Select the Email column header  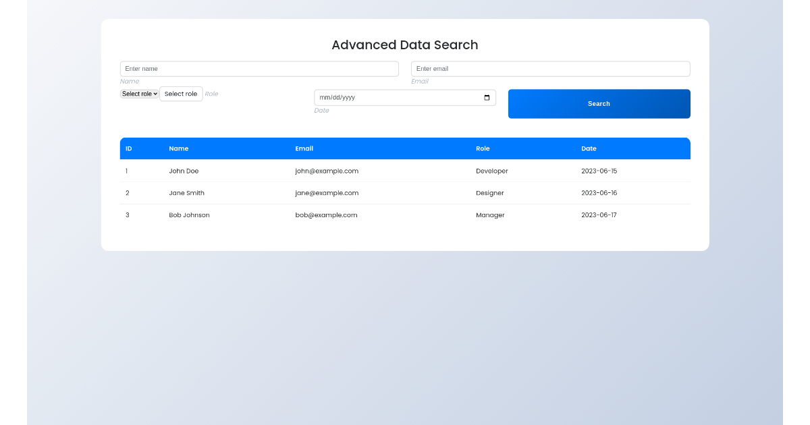click(304, 148)
